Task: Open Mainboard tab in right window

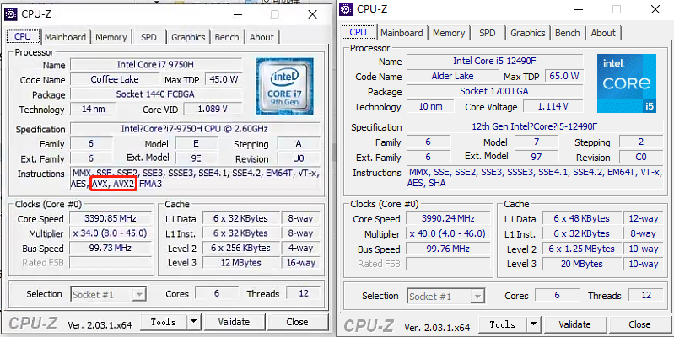Action: point(402,33)
